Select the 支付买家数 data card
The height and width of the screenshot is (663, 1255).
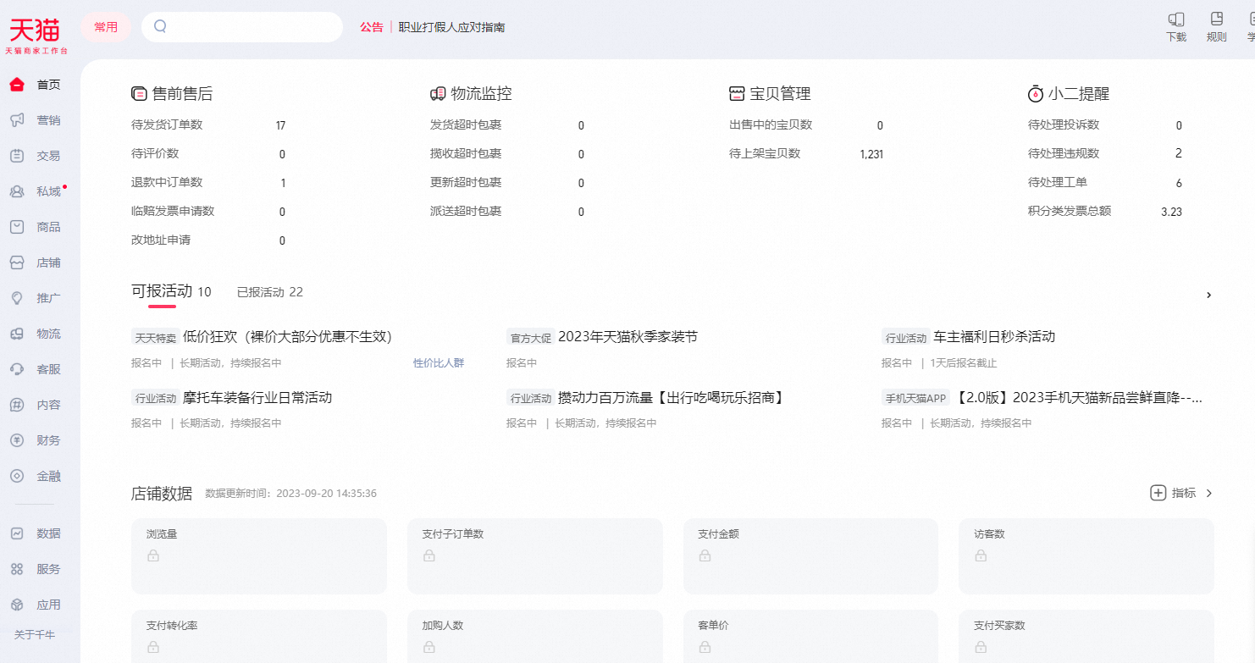[x=1086, y=636]
